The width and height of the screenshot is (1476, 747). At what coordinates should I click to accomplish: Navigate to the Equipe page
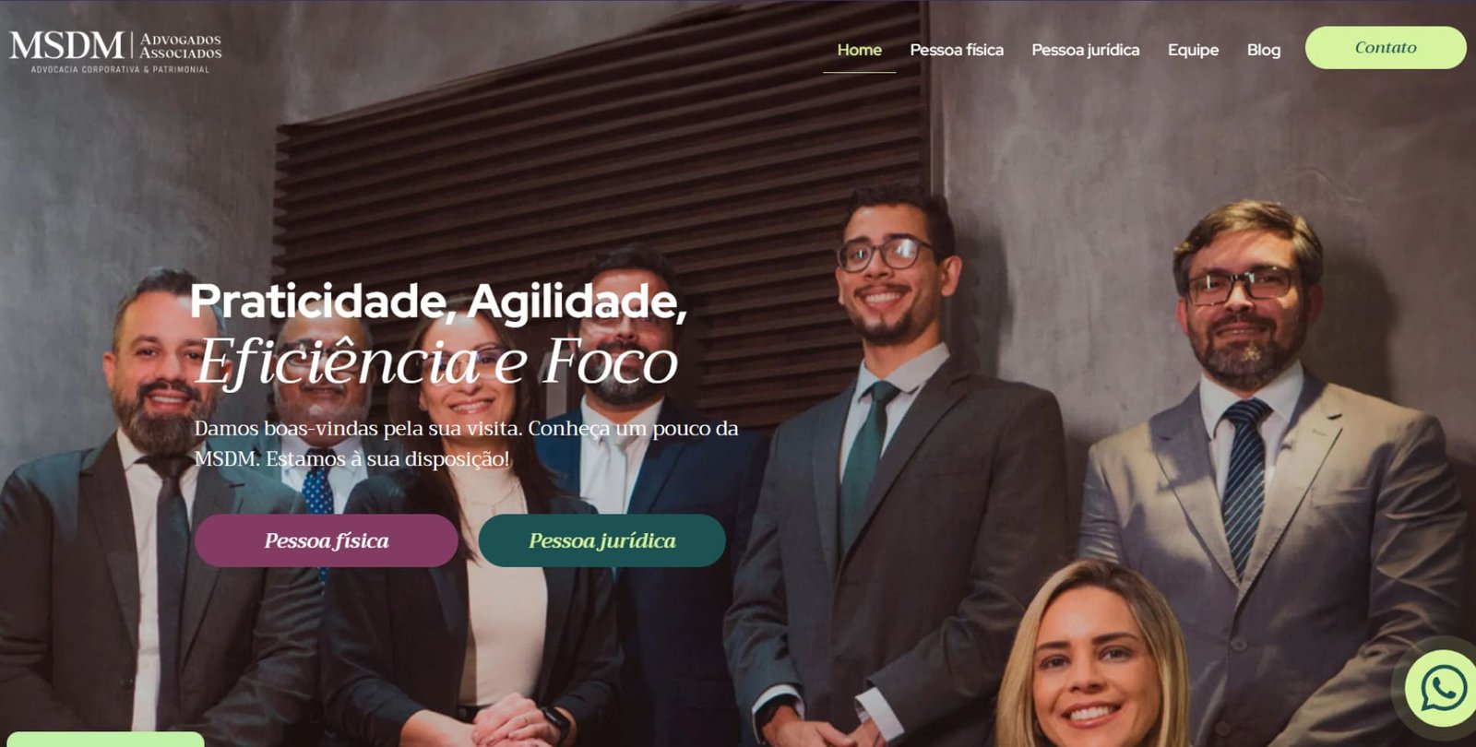pyautogui.click(x=1193, y=50)
